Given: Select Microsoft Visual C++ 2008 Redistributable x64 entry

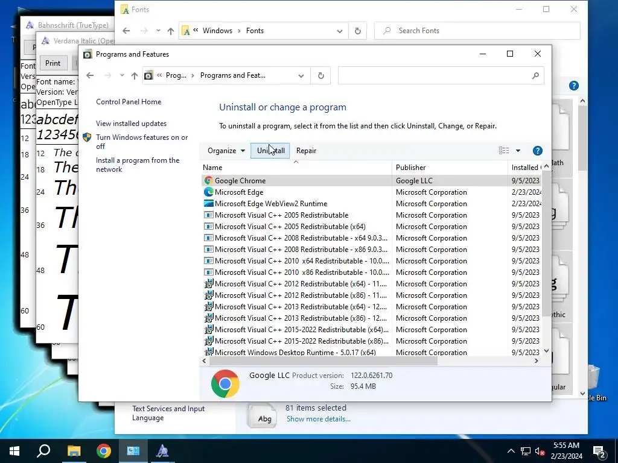Looking at the screenshot, I should click(372, 238).
